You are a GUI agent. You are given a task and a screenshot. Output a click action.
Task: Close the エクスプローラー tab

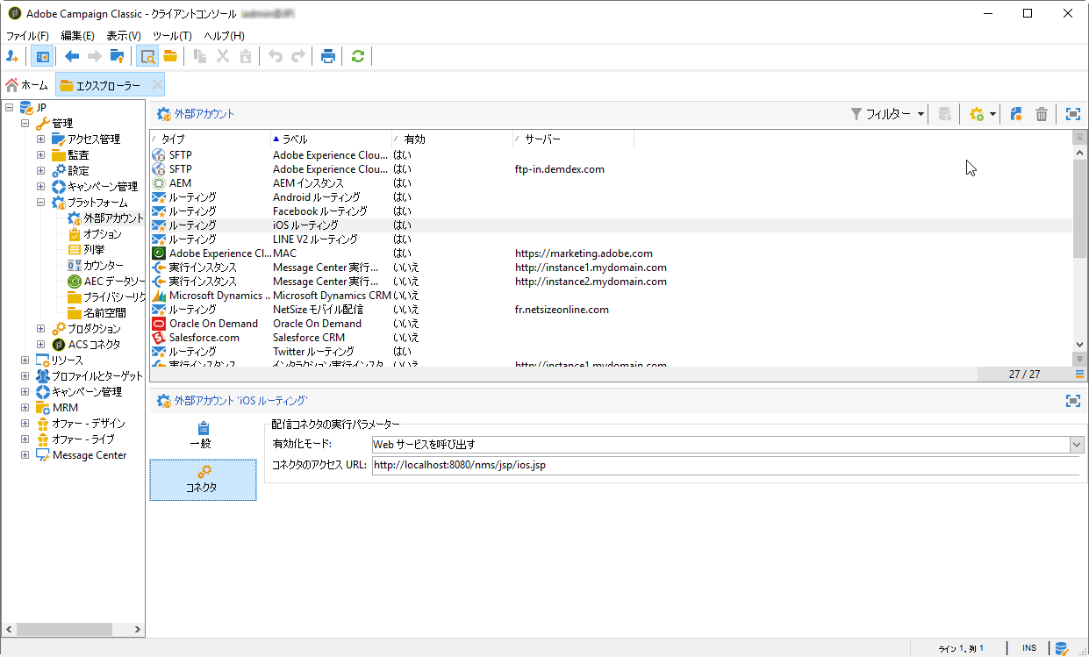coord(157,85)
